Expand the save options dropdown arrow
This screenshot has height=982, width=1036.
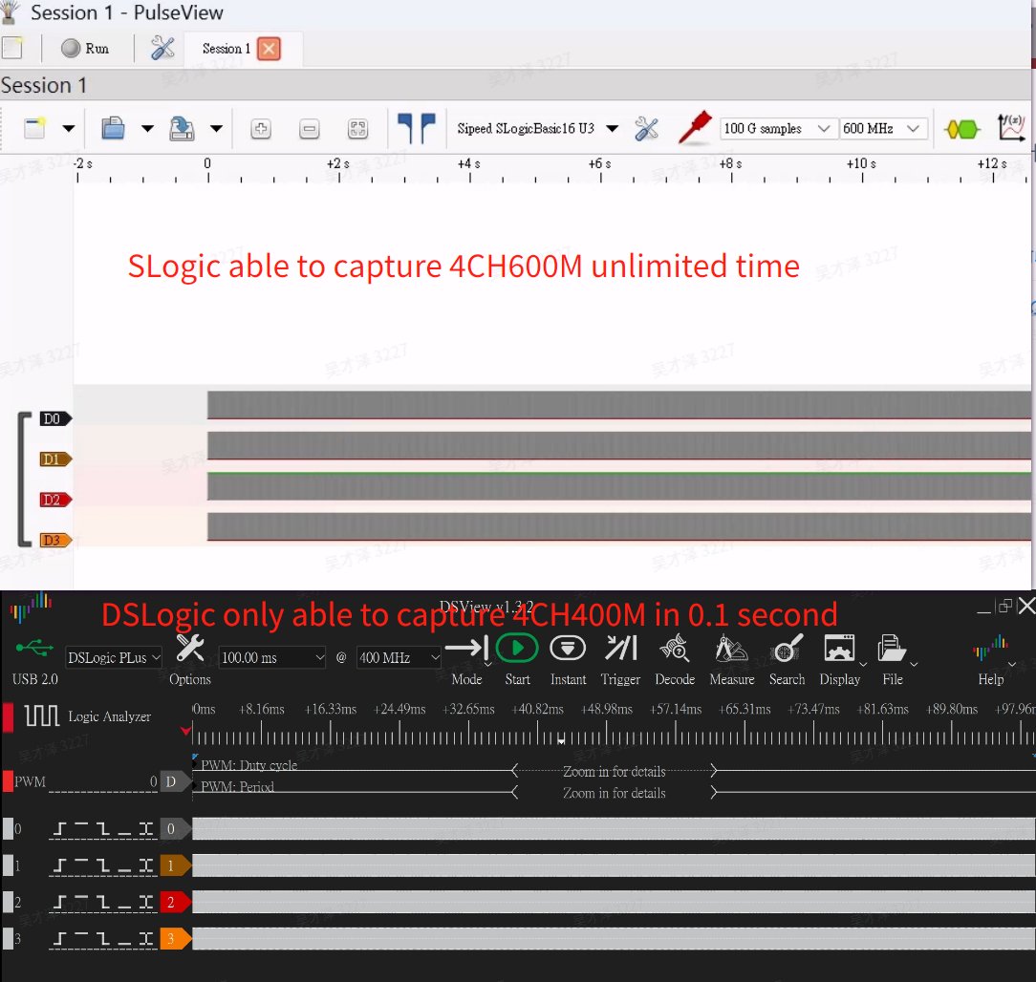tap(216, 128)
